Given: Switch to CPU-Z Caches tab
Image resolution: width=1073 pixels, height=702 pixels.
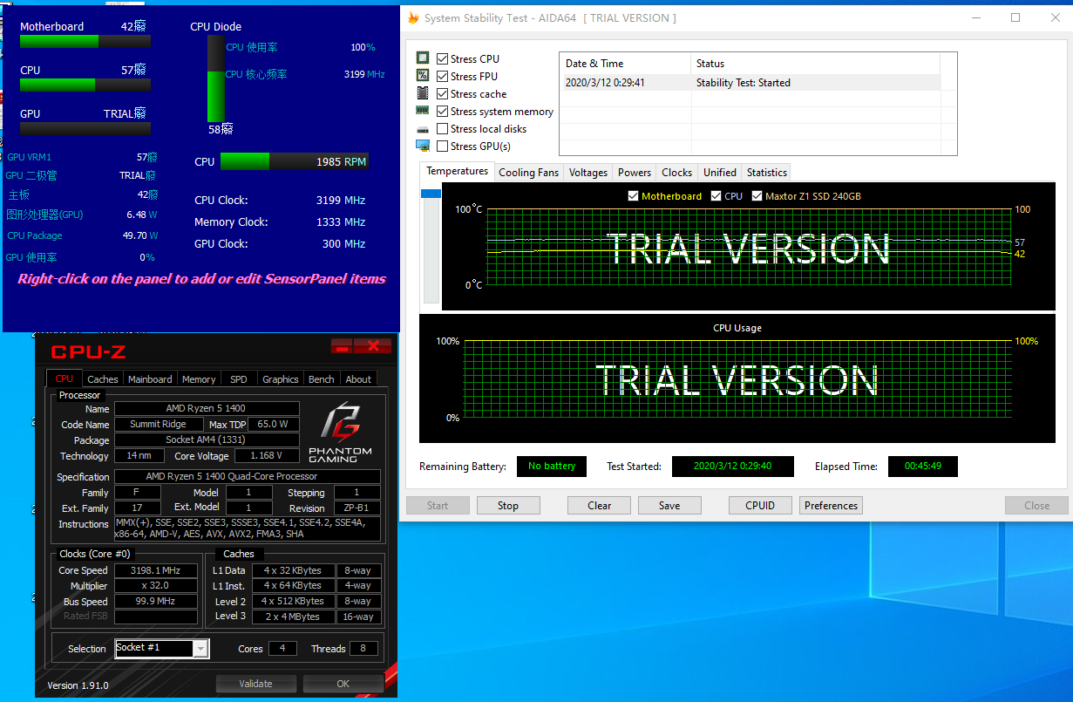Looking at the screenshot, I should pyautogui.click(x=103, y=379).
